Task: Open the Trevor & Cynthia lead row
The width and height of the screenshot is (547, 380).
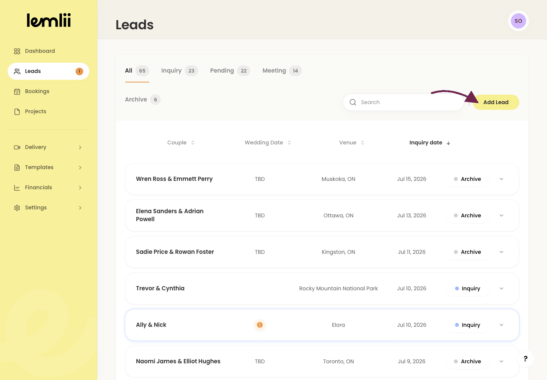Action: tap(322, 288)
